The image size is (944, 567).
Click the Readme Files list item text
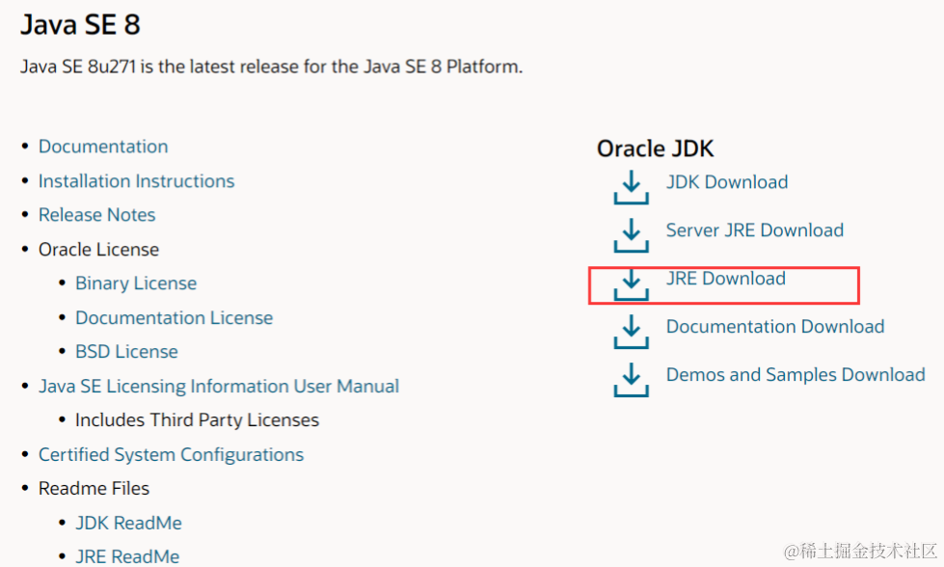click(94, 488)
